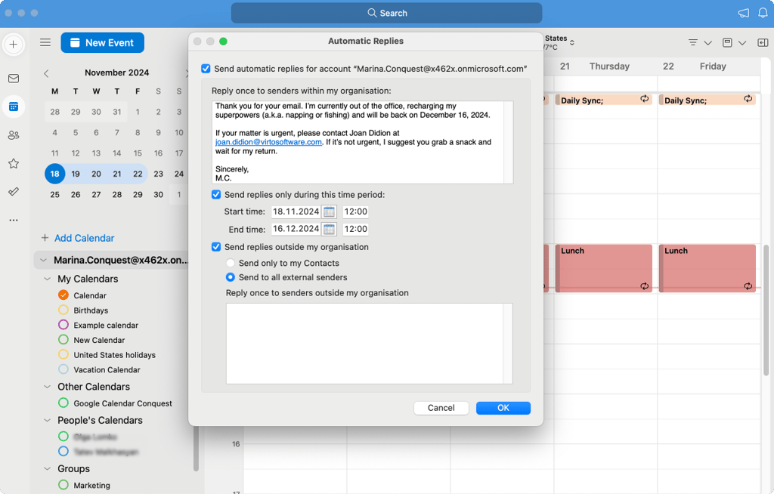Toggle the Example calendar visibility
Viewport: 774px width, 494px height.
tap(63, 325)
